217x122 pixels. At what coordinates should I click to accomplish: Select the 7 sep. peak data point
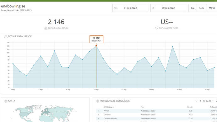coord(55,51)
